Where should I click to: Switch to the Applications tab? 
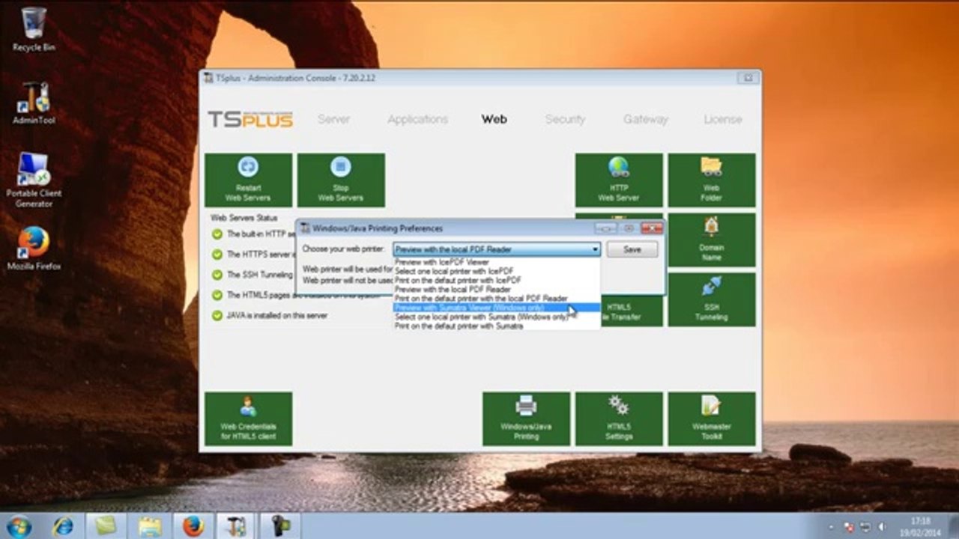[x=417, y=119]
